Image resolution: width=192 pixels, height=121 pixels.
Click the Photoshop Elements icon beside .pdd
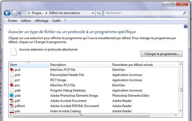11,96
